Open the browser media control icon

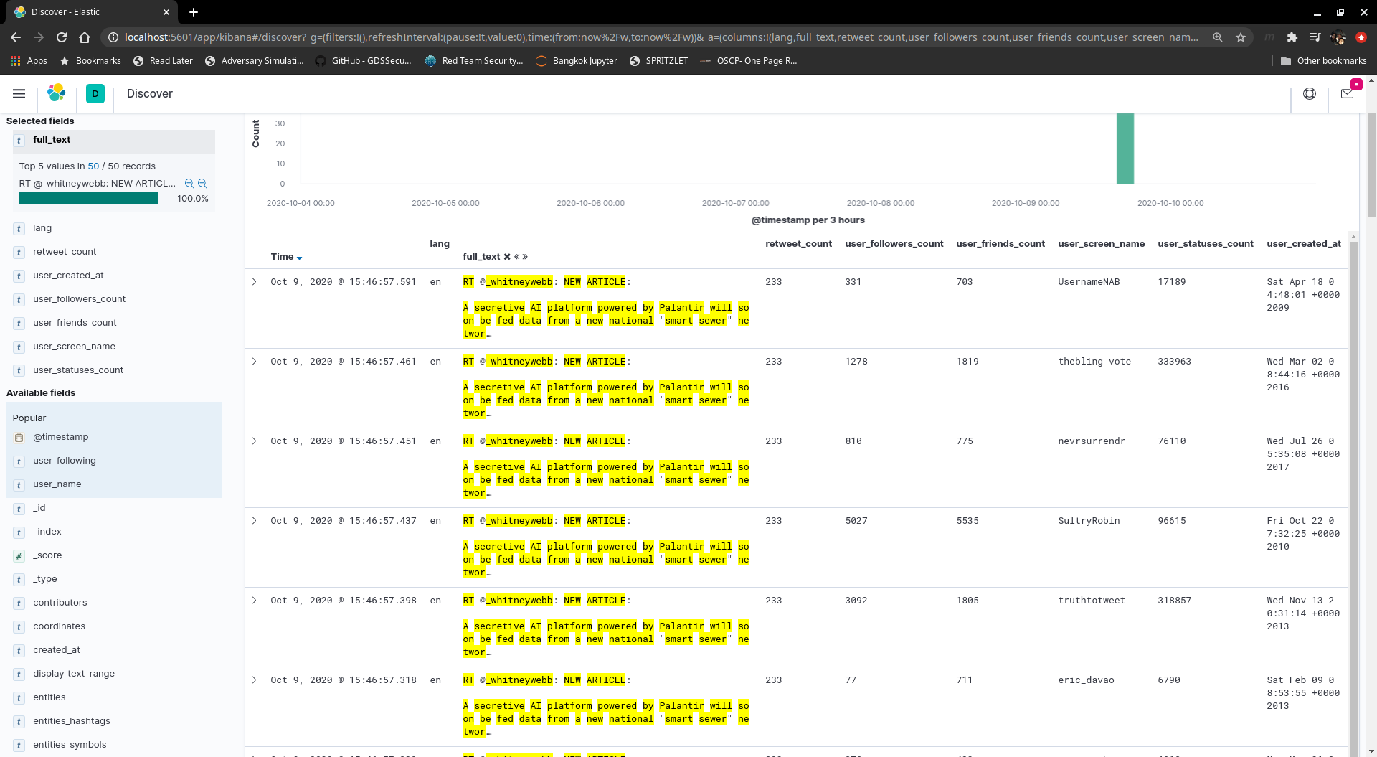click(1315, 37)
